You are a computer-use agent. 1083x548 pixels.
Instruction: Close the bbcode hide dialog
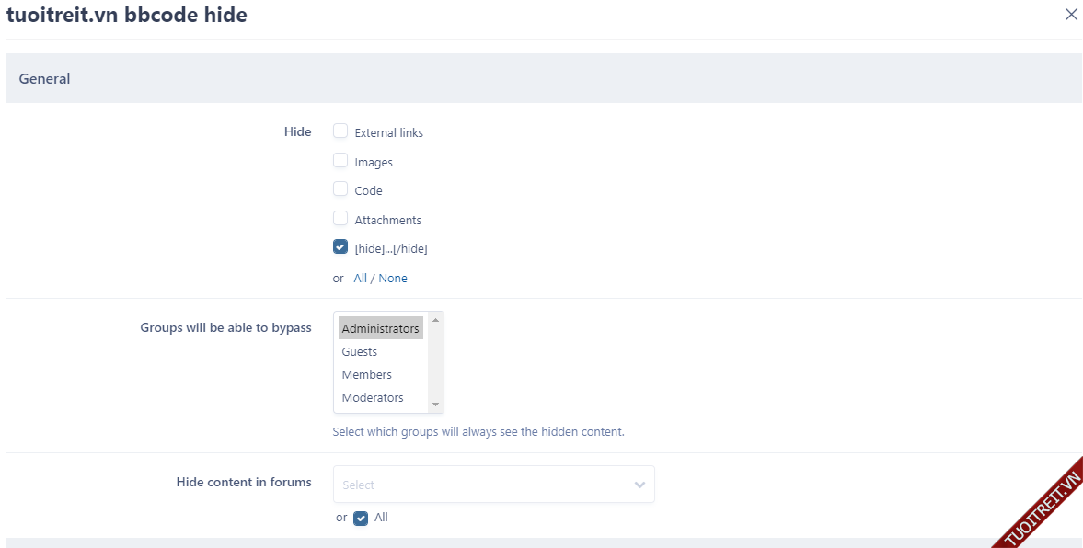(x=1071, y=15)
